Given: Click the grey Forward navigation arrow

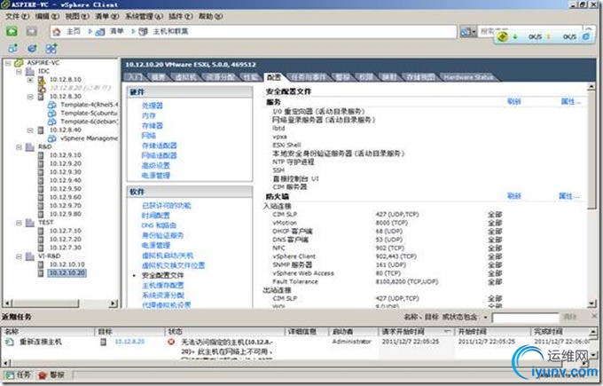Looking at the screenshot, I should (x=32, y=31).
